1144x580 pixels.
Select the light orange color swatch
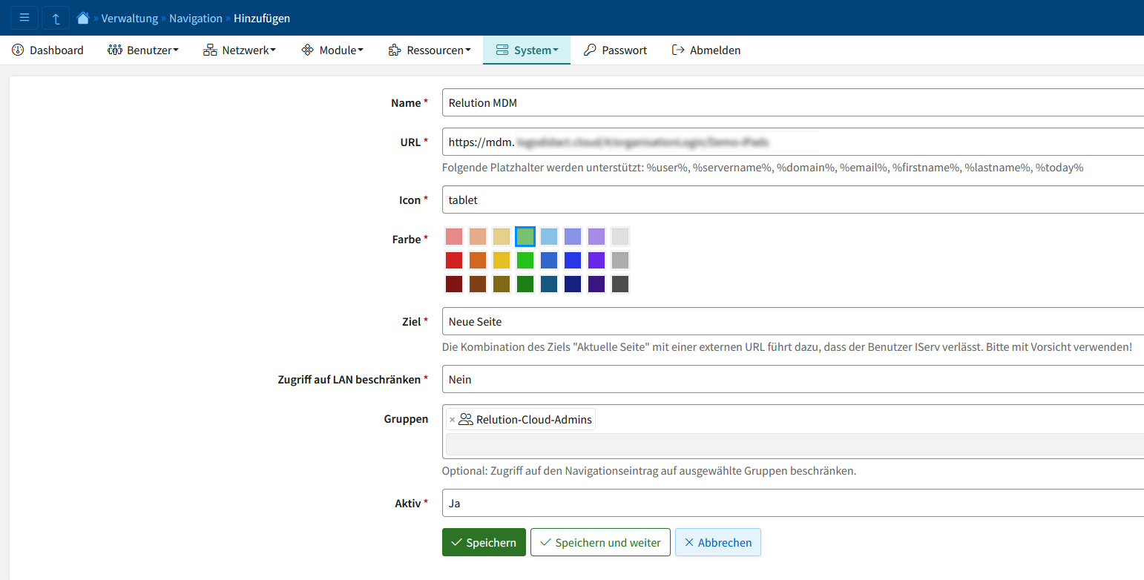pos(478,237)
